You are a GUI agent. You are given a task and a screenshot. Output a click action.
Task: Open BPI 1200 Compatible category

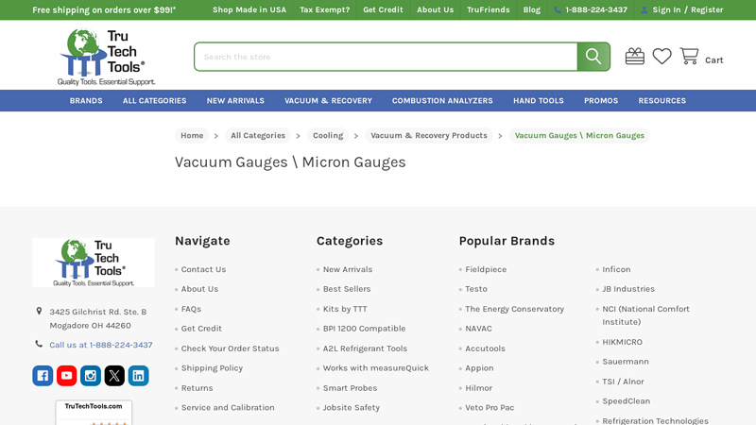(x=364, y=329)
